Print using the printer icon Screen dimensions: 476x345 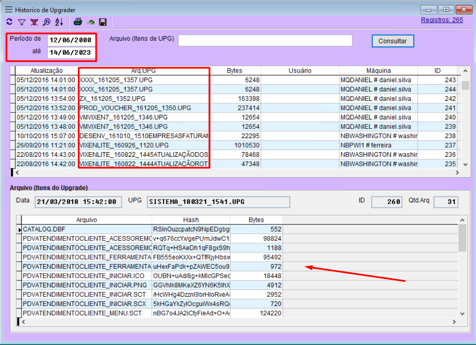pyautogui.click(x=78, y=22)
